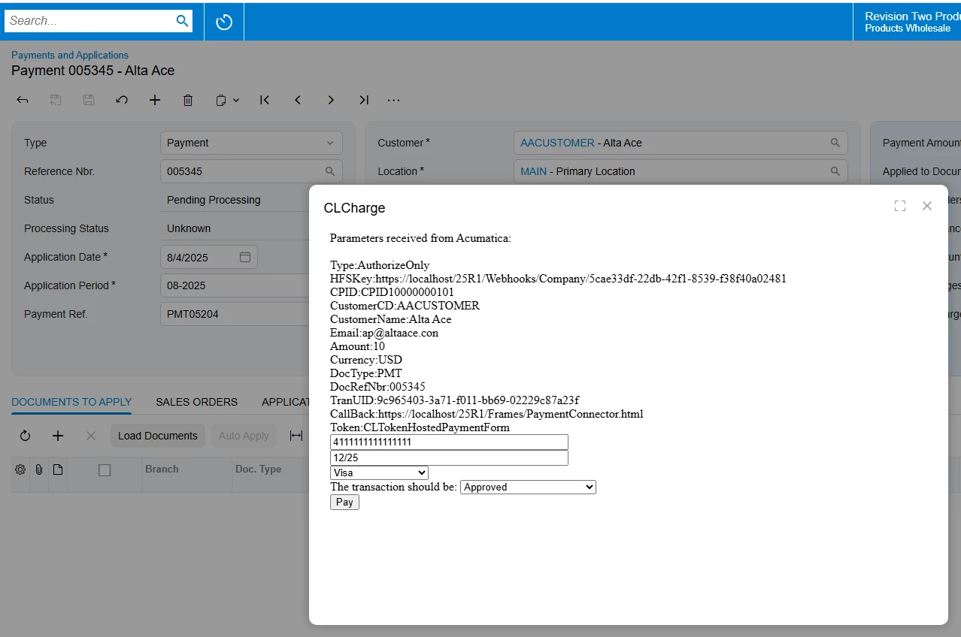961x637 pixels.
Task: Navigate to the last record with the arrow icon
Action: (x=364, y=99)
